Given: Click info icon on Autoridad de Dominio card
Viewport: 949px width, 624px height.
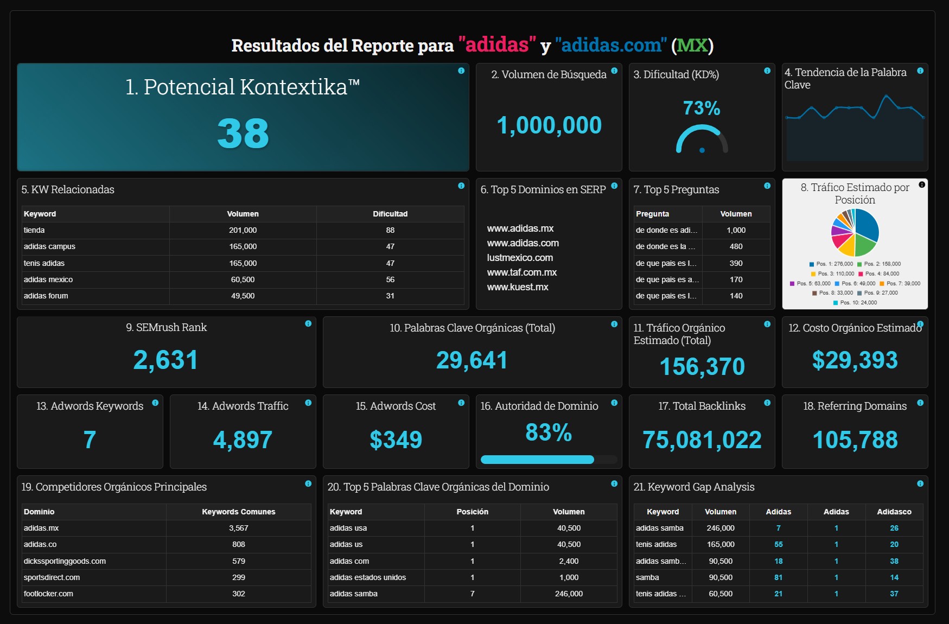Looking at the screenshot, I should pyautogui.click(x=614, y=403).
